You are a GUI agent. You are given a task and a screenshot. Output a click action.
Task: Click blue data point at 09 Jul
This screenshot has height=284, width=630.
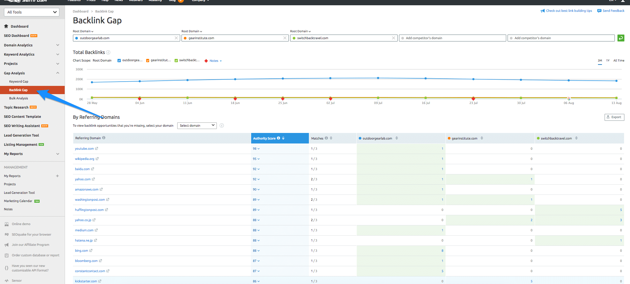coord(378,78)
